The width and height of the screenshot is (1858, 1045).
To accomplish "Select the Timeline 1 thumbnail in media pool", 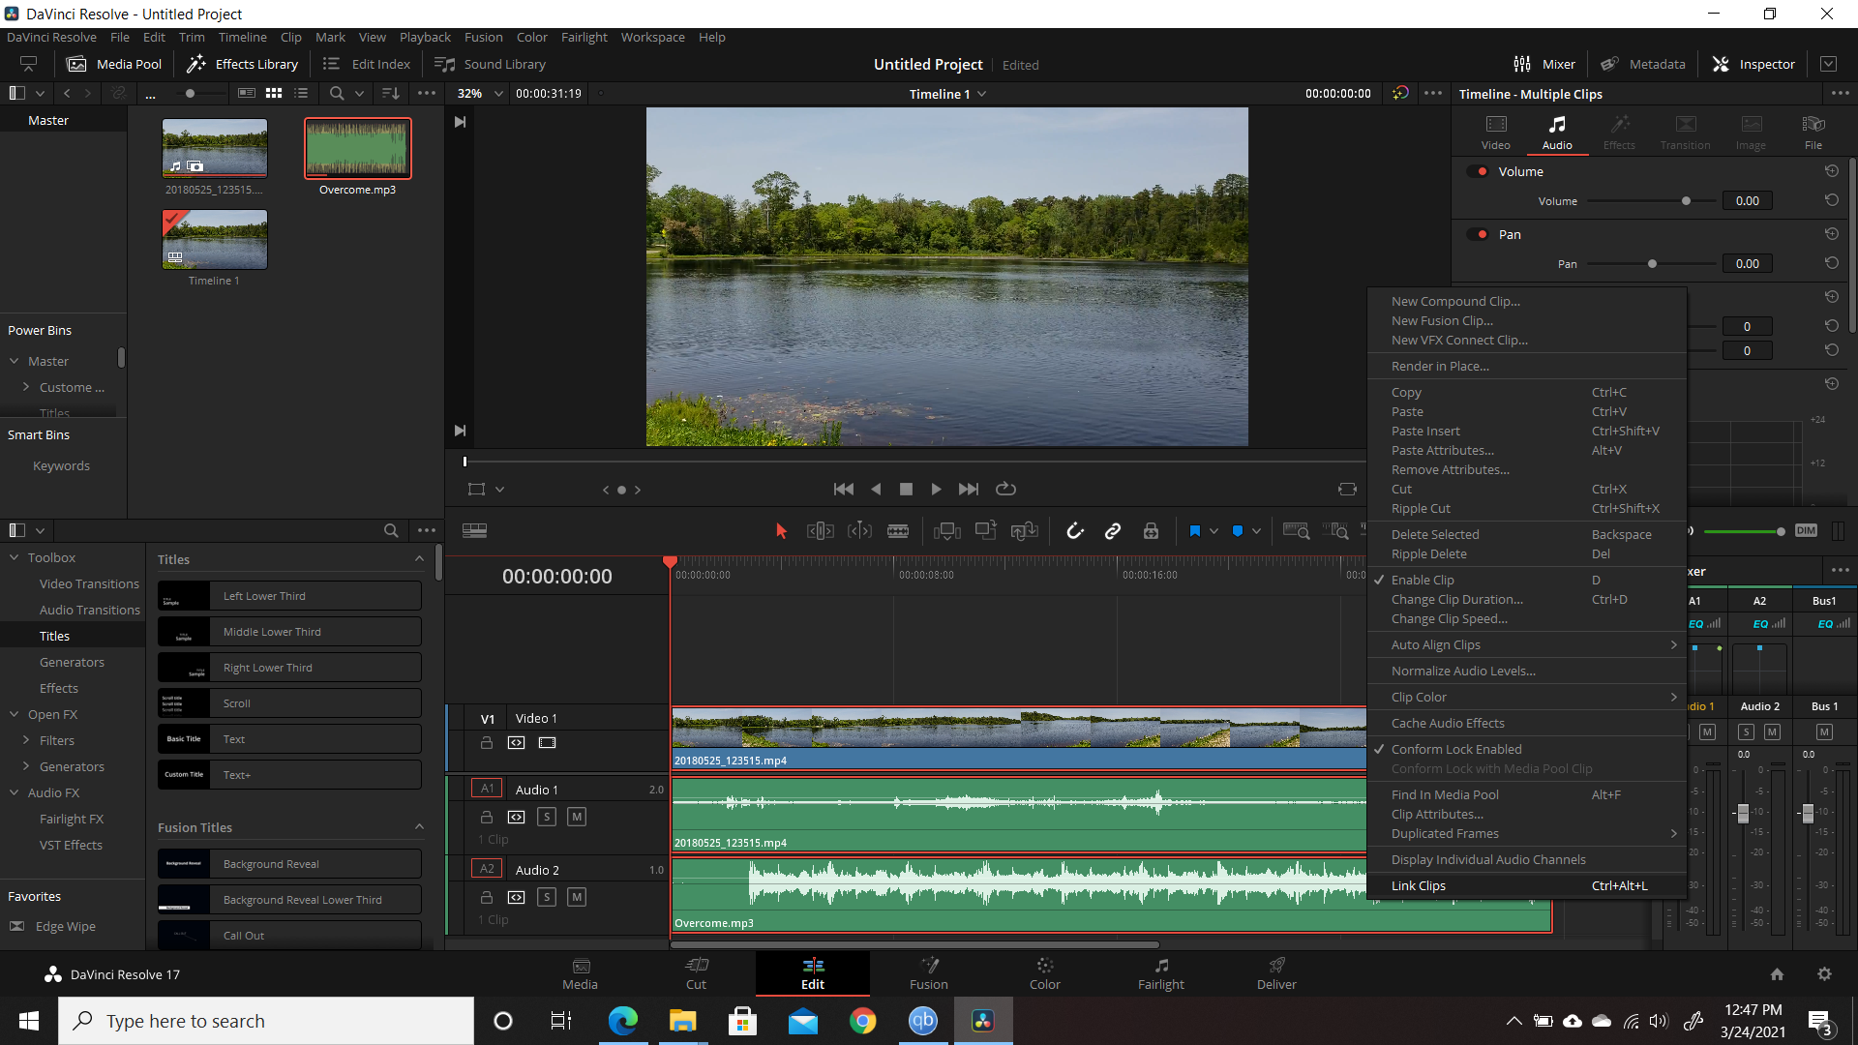I will coord(215,240).
